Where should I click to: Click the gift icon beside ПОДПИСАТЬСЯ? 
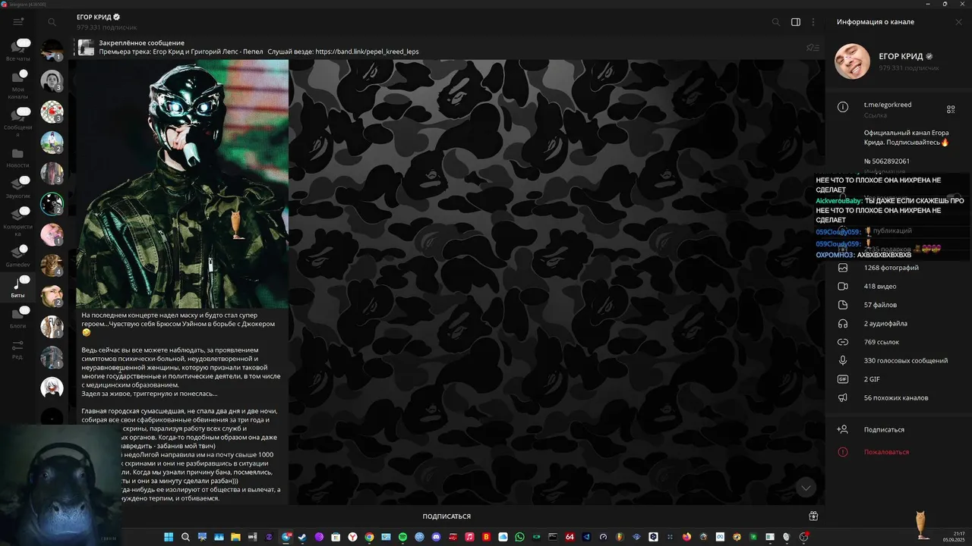tap(813, 516)
